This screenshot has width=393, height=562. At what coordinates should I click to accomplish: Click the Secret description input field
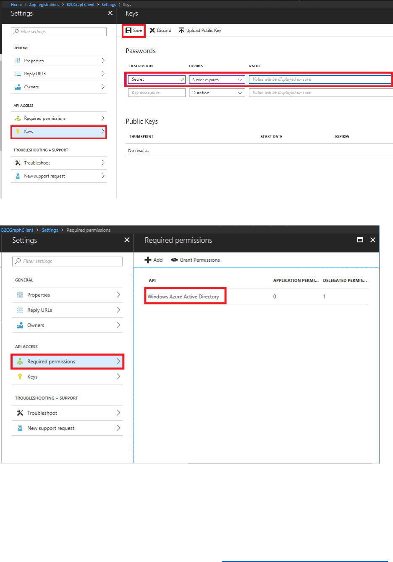pos(154,80)
